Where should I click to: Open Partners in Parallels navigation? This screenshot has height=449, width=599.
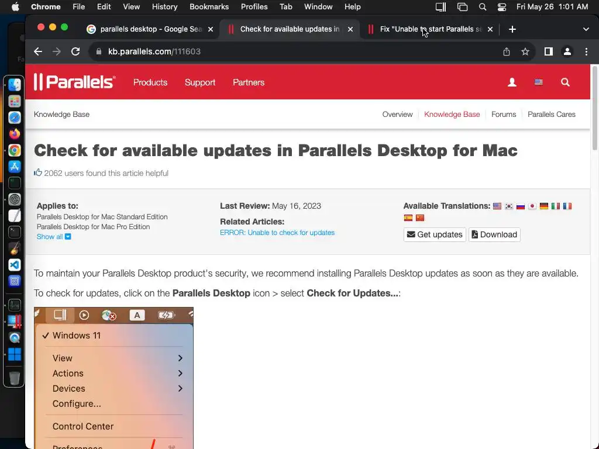click(249, 82)
